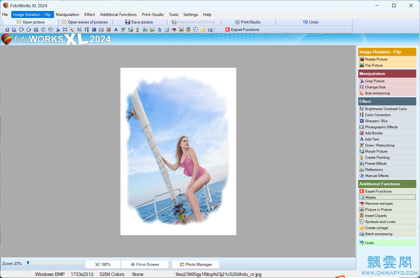Open the Settings menu

coord(191,14)
